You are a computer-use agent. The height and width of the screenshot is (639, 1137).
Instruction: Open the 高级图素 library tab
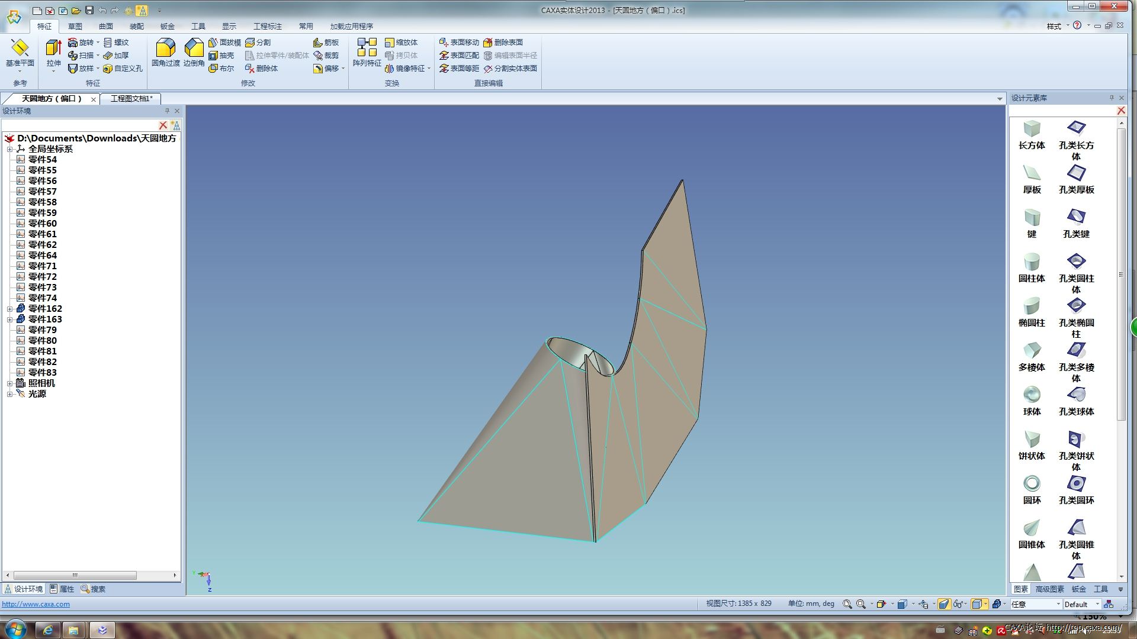coord(1049,589)
